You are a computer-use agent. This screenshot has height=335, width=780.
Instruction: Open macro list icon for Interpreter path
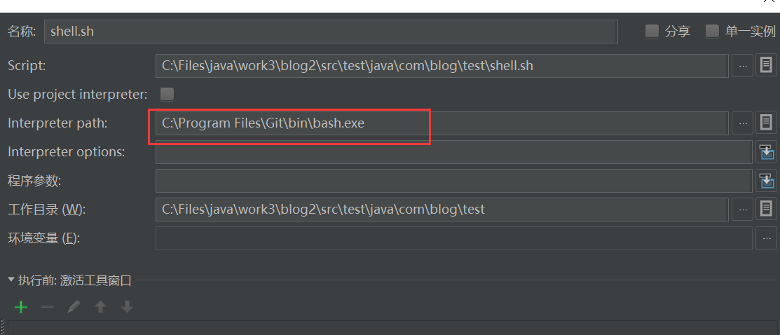767,123
